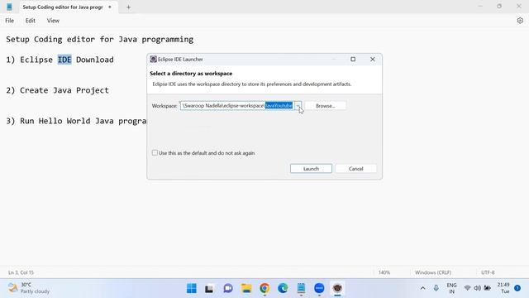
Task: Open the blue Zoom app in taskbar
Action: 319,288
